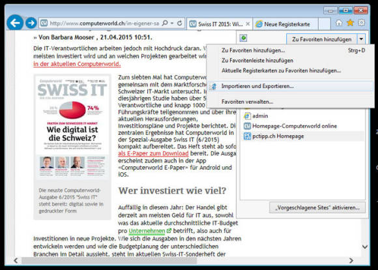Open the Tools gear icon

361,23
